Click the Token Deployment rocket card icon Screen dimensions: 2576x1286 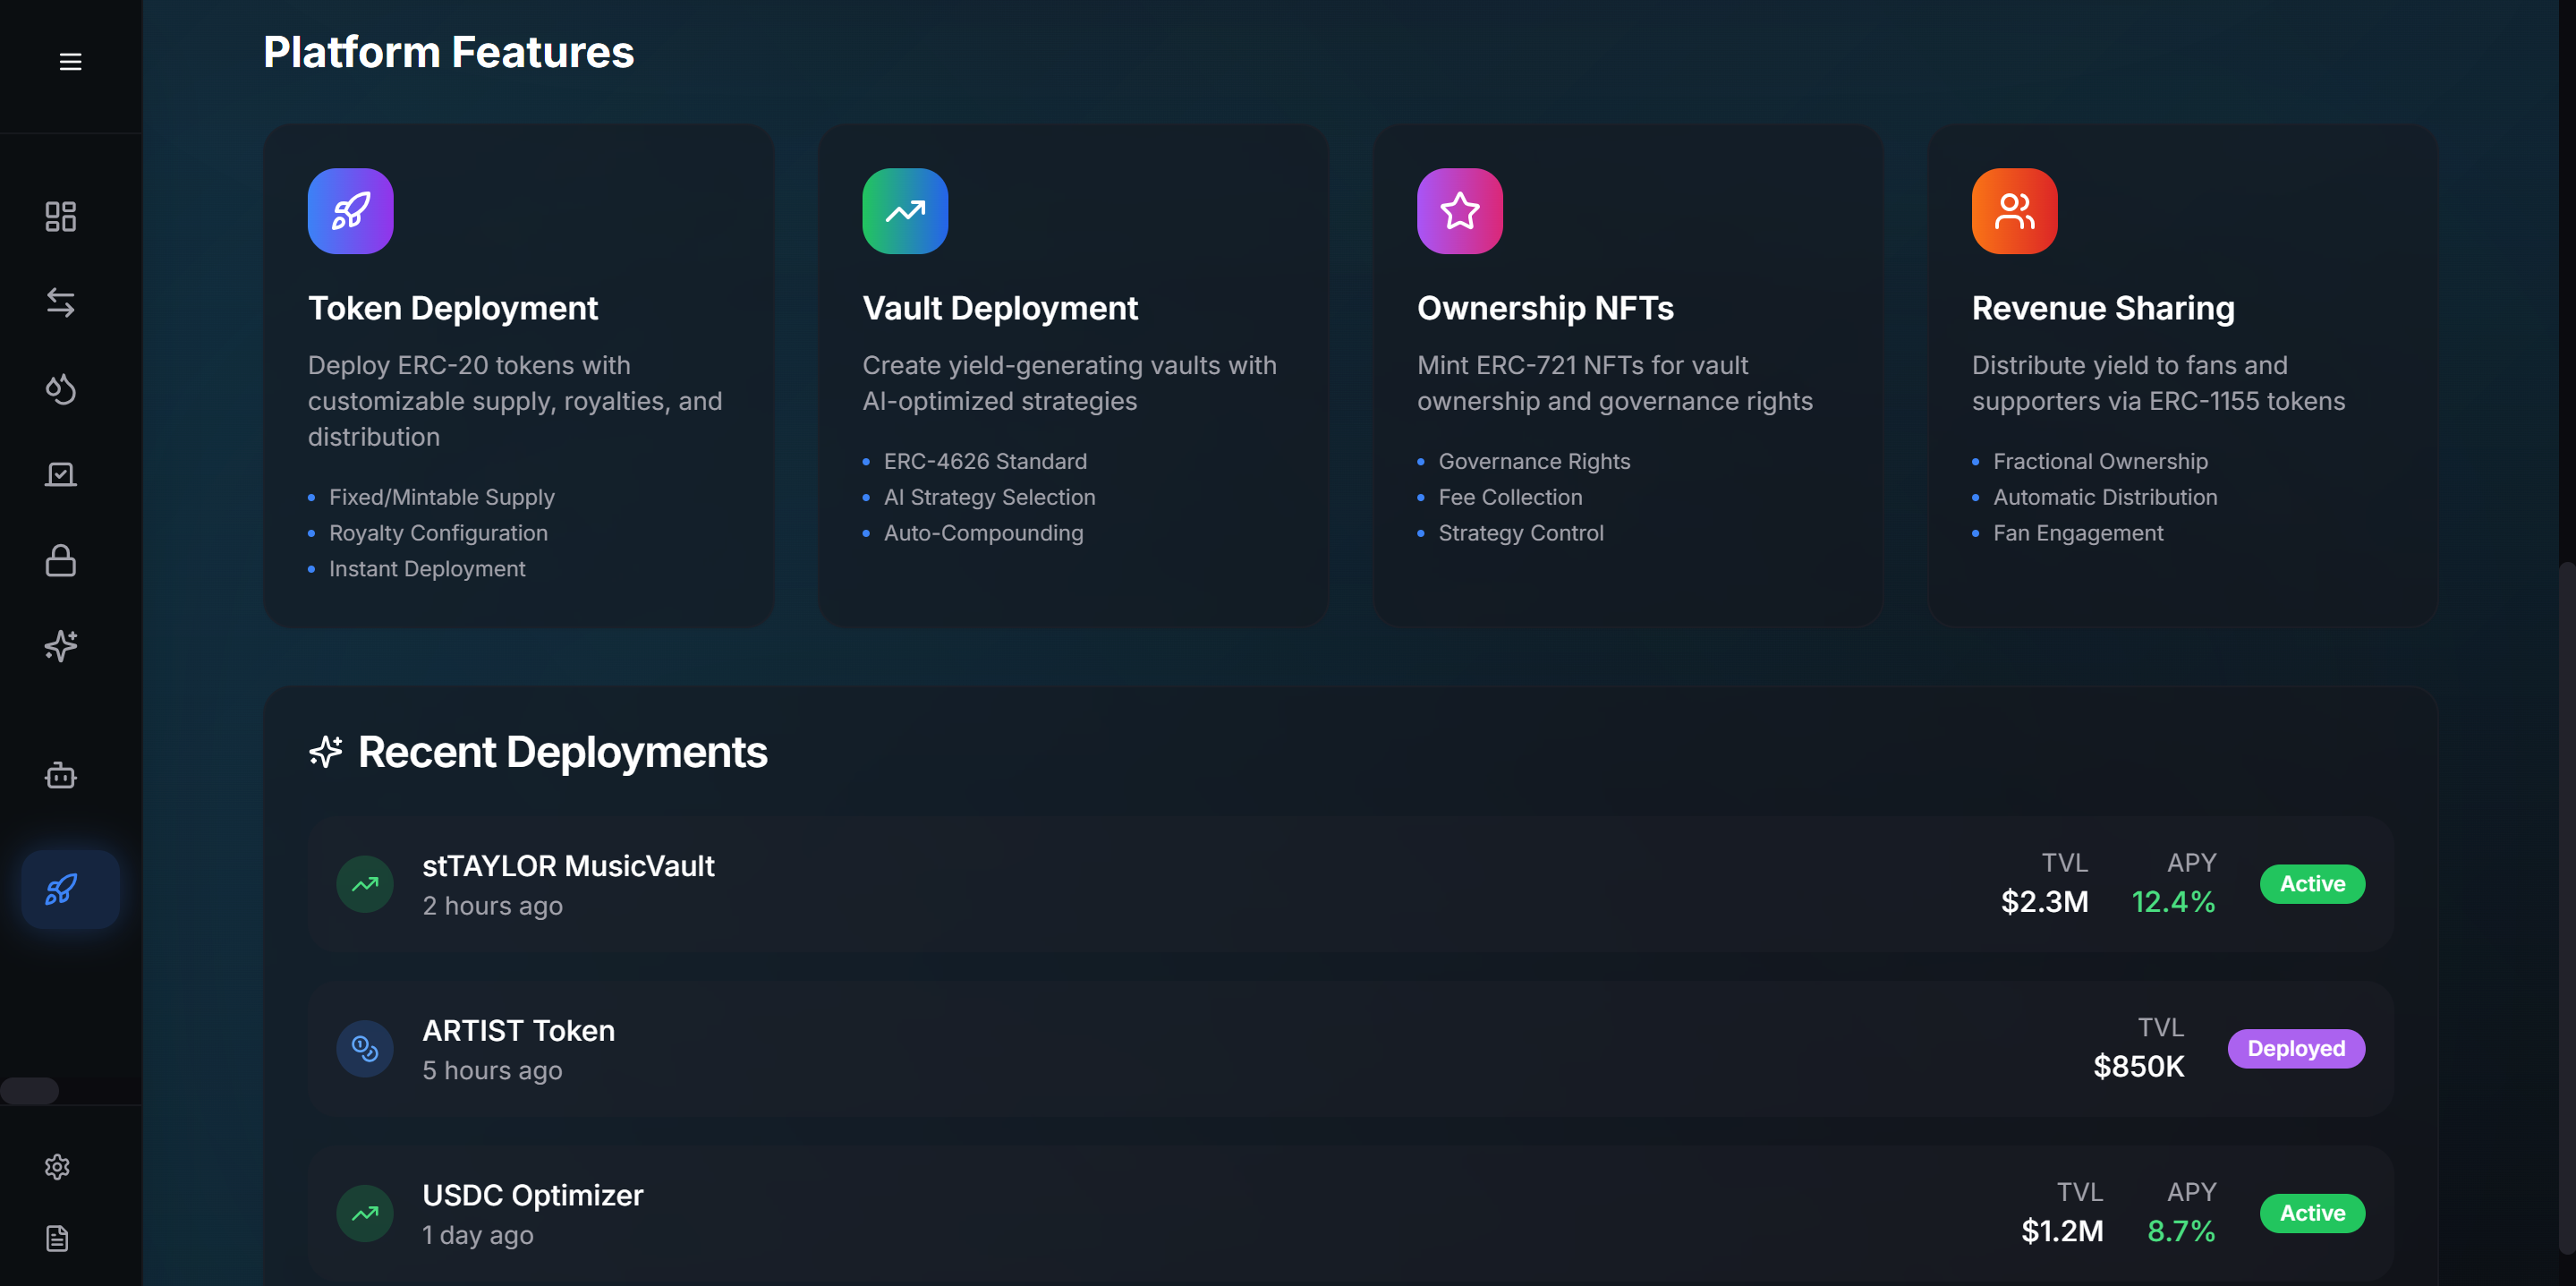[350, 211]
